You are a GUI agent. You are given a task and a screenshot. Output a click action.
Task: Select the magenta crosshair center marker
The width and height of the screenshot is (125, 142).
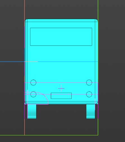click(x=61, y=88)
